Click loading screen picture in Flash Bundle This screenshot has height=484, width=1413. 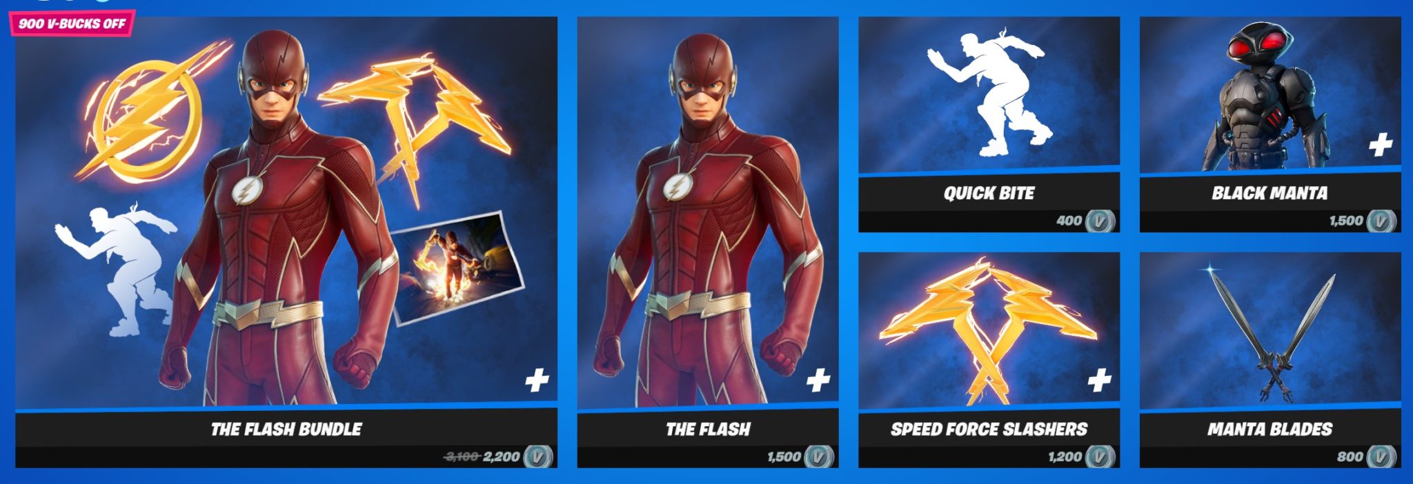point(457,268)
